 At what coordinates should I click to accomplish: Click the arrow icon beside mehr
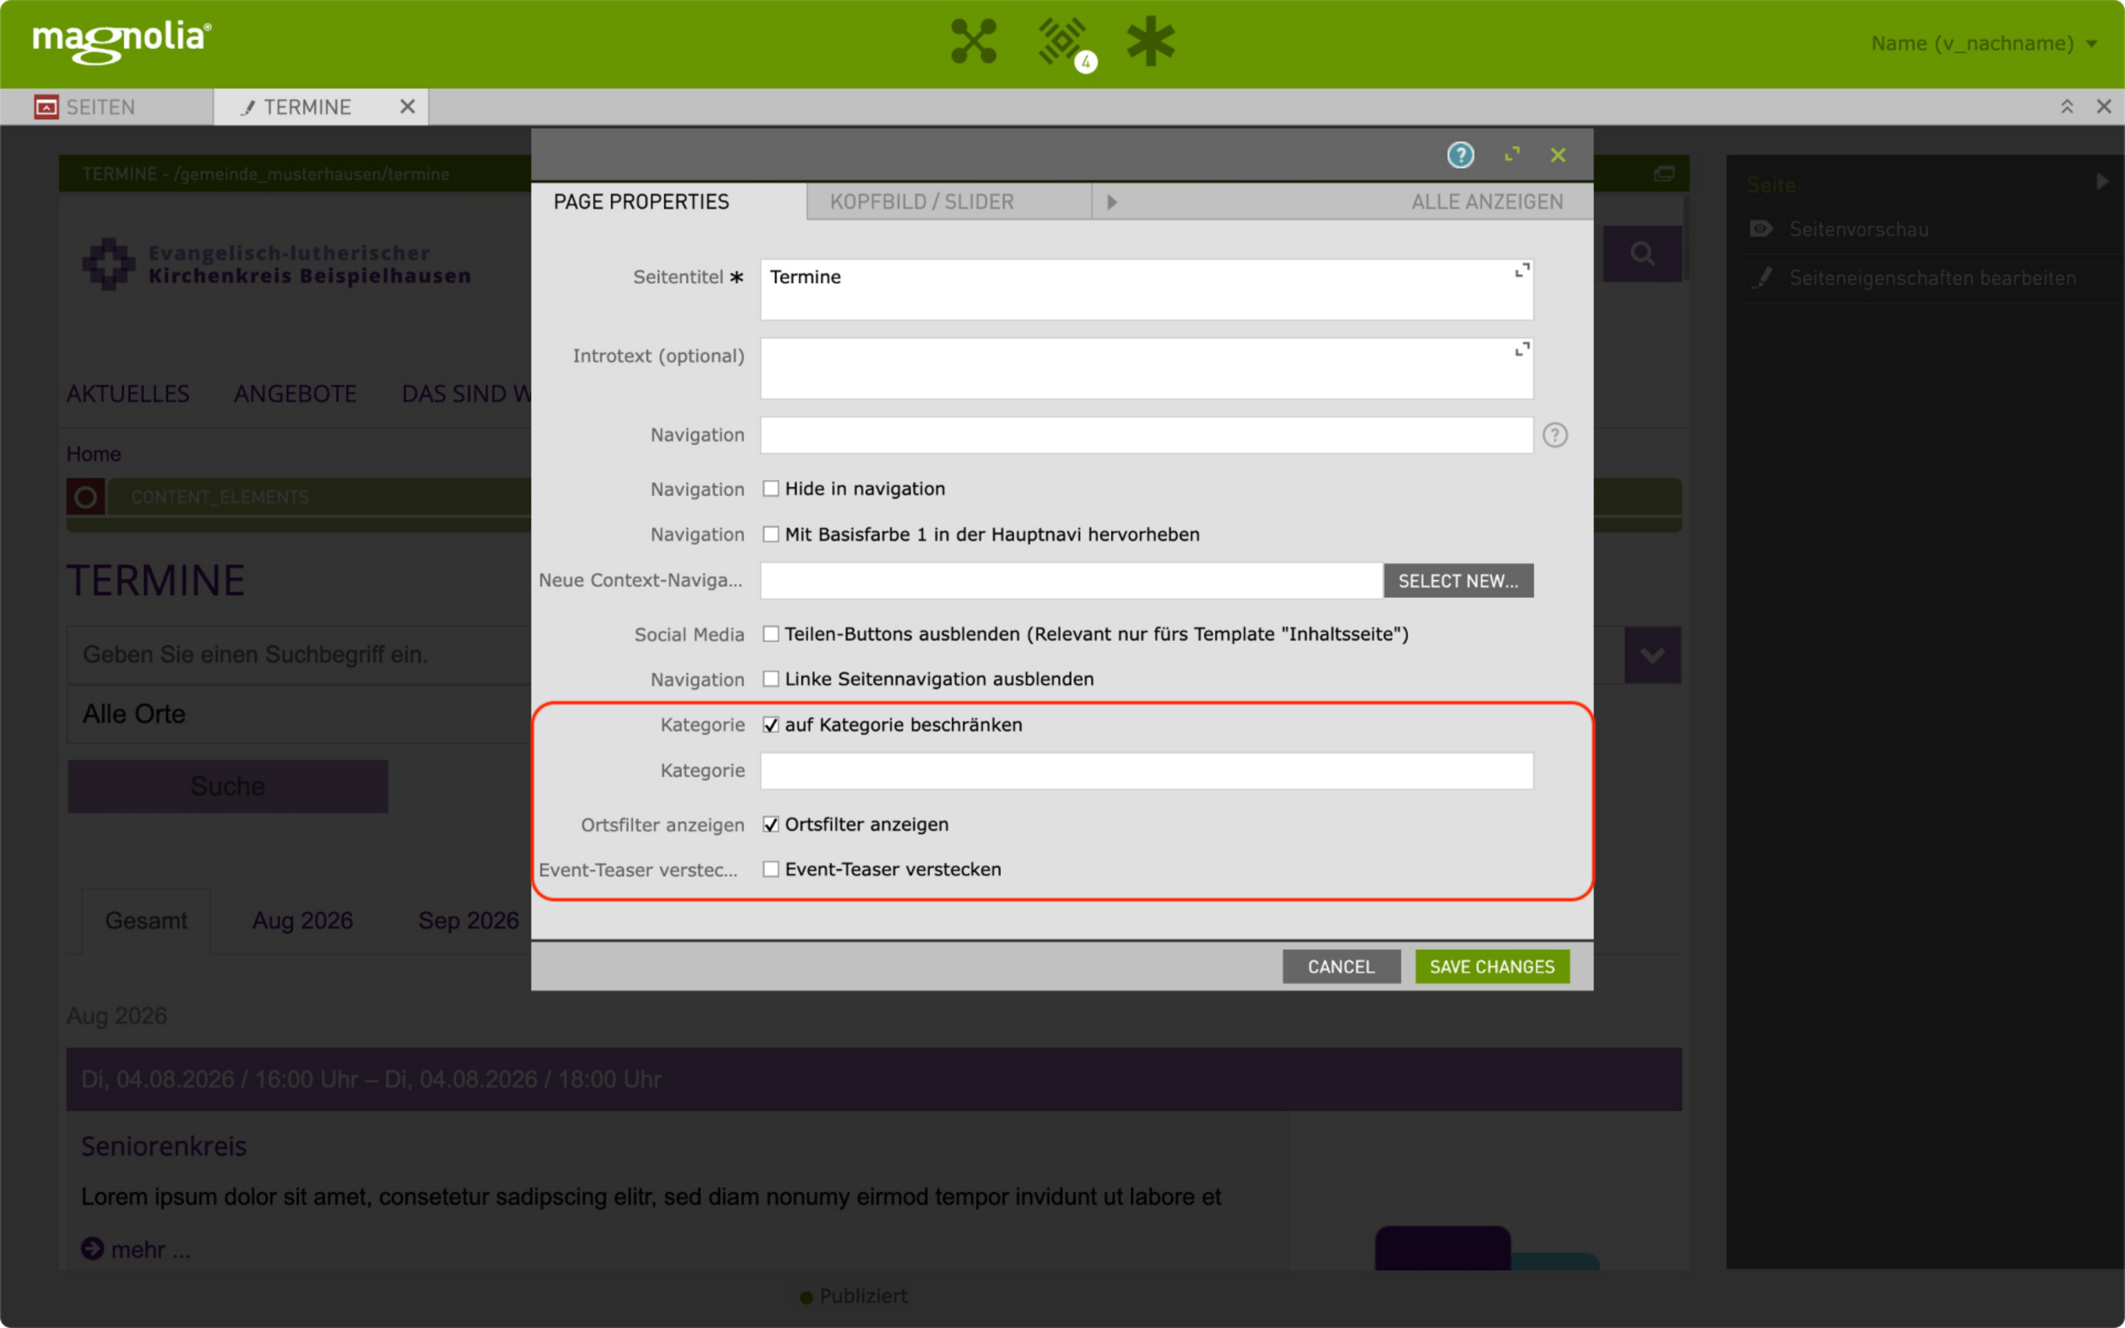(x=92, y=1248)
